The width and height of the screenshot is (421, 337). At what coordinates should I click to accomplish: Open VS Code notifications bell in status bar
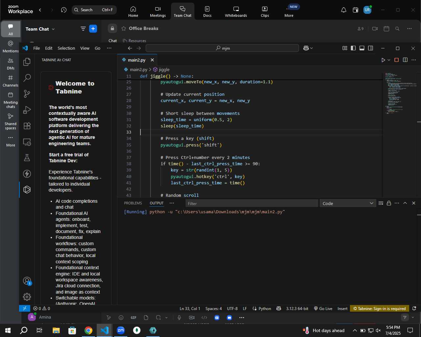[414, 308]
